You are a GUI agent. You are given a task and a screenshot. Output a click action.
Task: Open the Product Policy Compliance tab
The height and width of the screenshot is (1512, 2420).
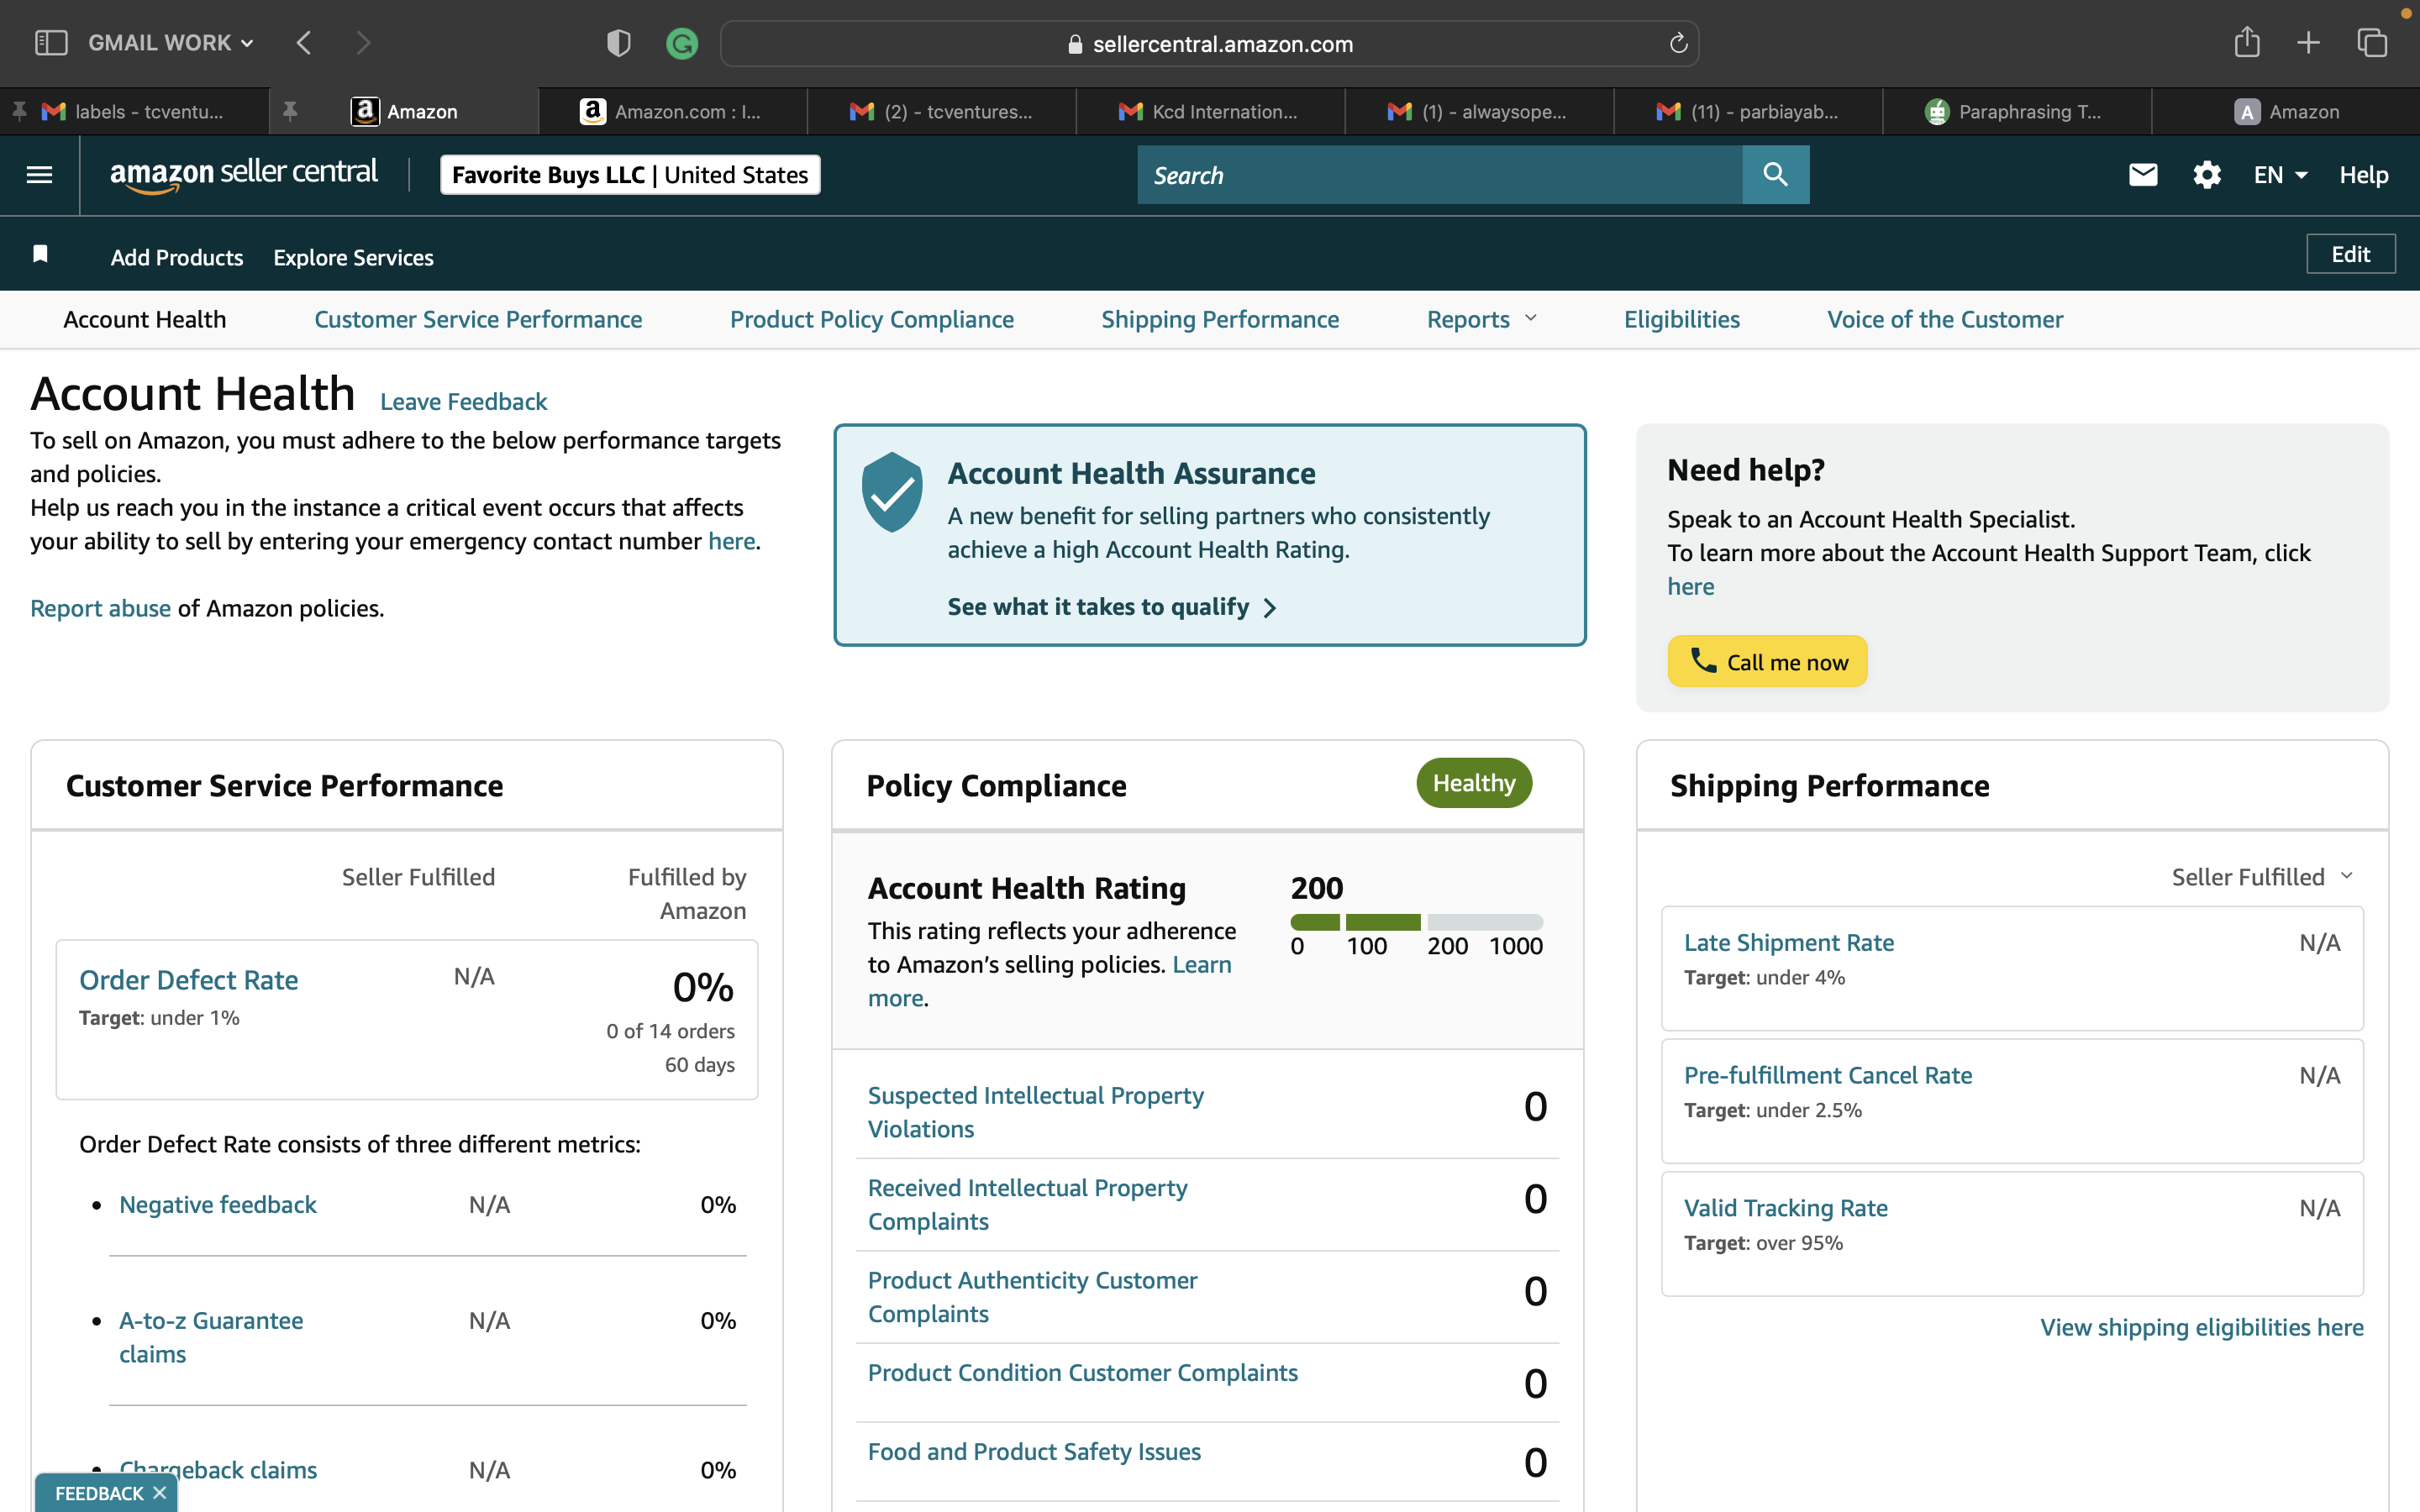872,319
